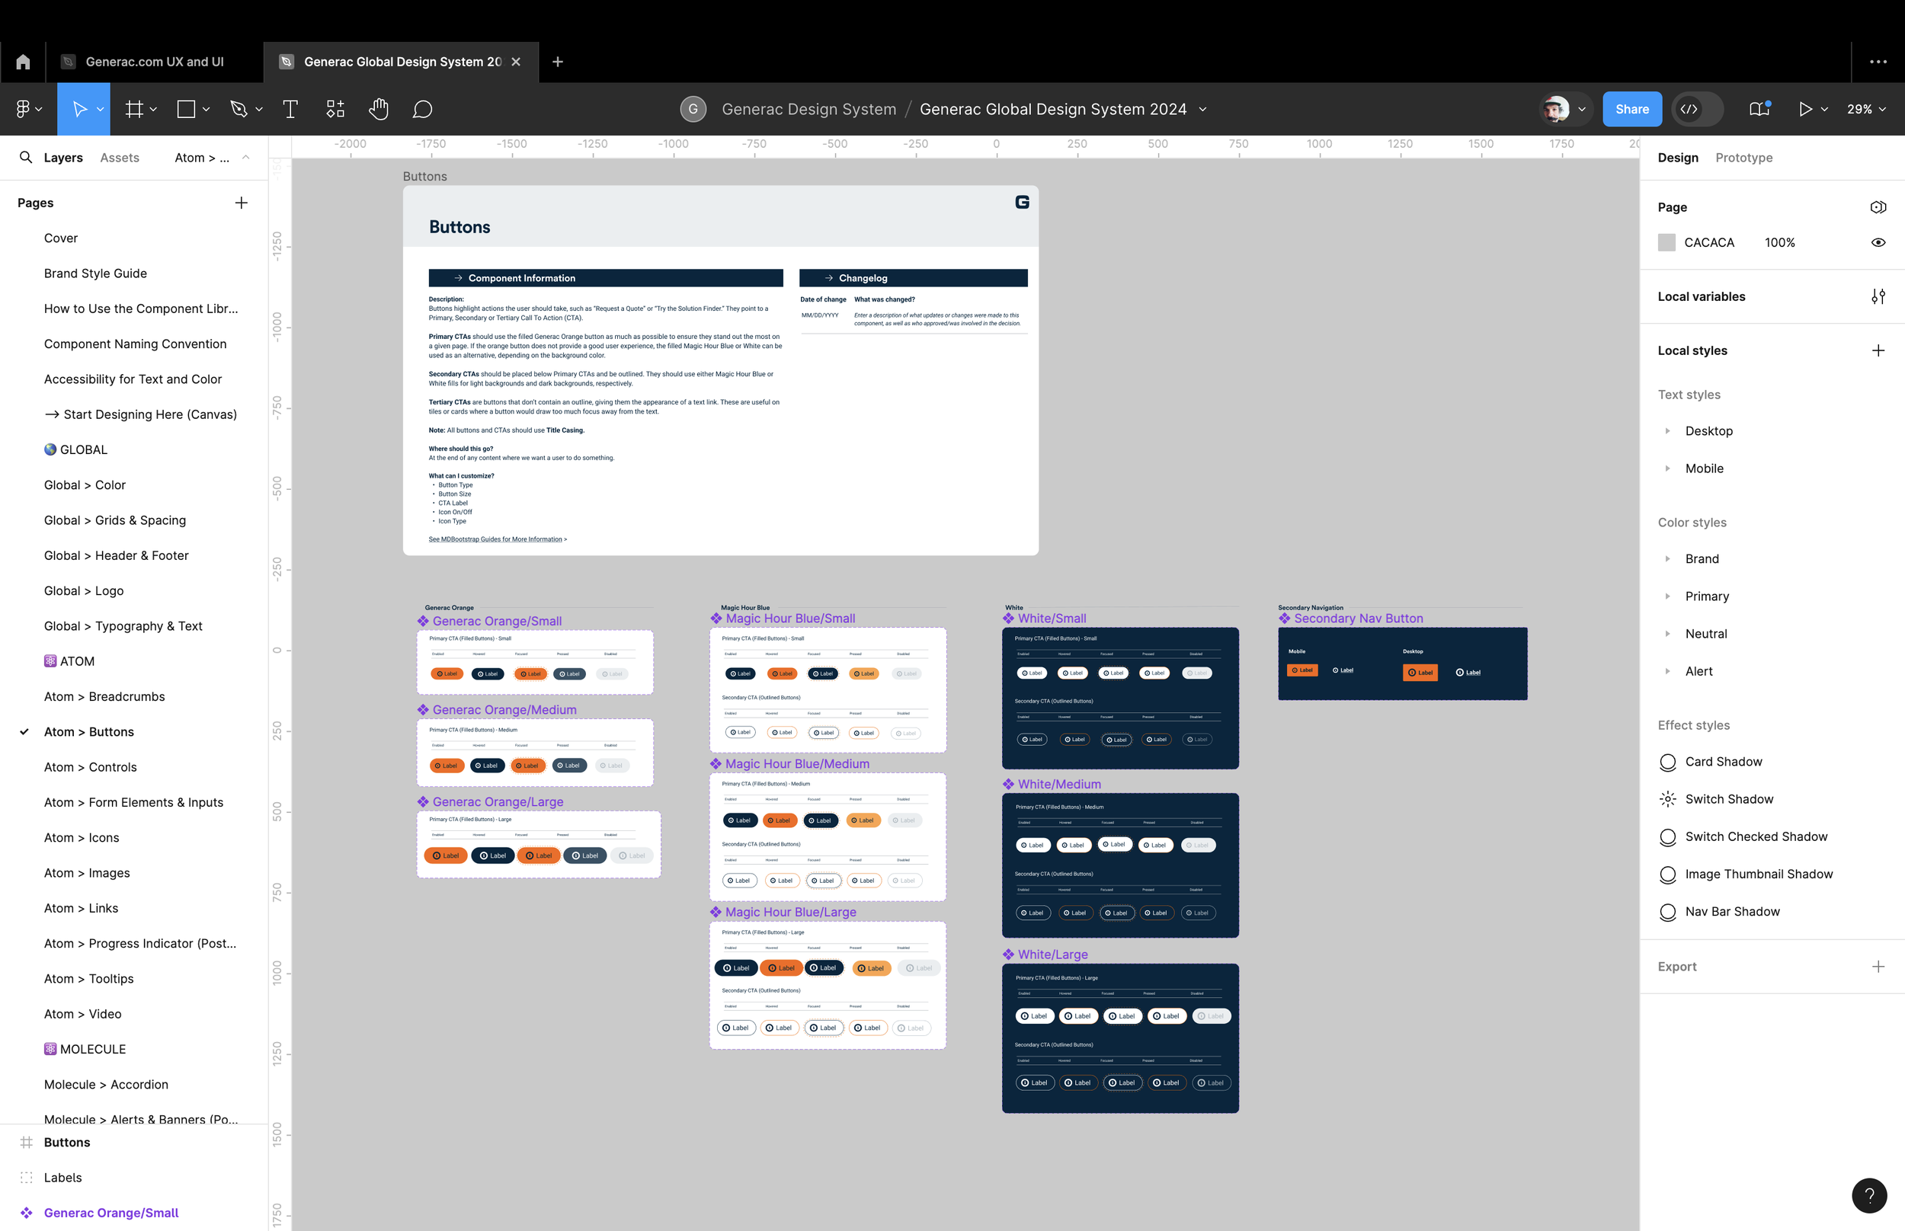The height and width of the screenshot is (1231, 1905).
Task: Switch to the Prototype tab
Action: pyautogui.click(x=1743, y=158)
